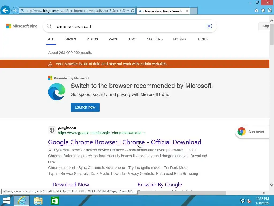Click the Microsoft Edge logo

click(57, 92)
